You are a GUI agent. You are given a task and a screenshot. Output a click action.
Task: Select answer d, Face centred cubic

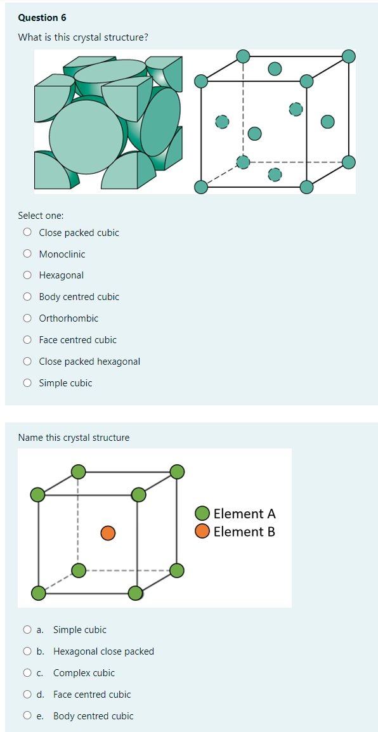[27, 694]
